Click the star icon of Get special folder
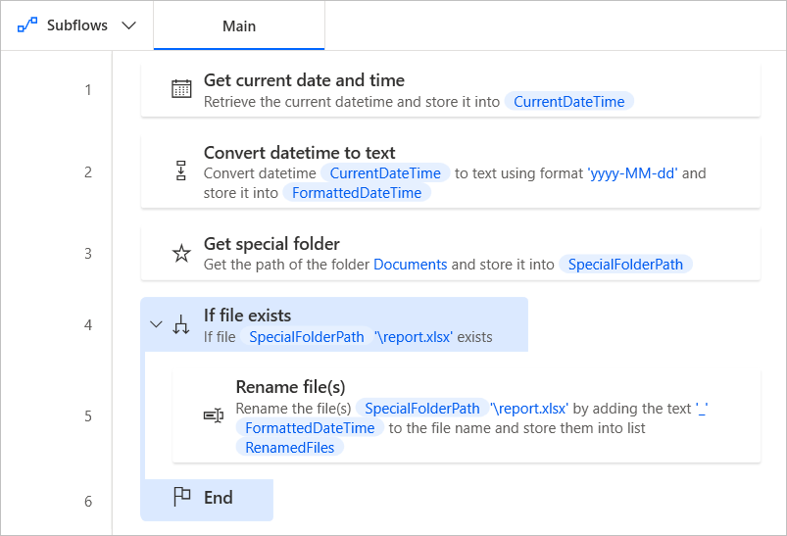 [x=181, y=254]
